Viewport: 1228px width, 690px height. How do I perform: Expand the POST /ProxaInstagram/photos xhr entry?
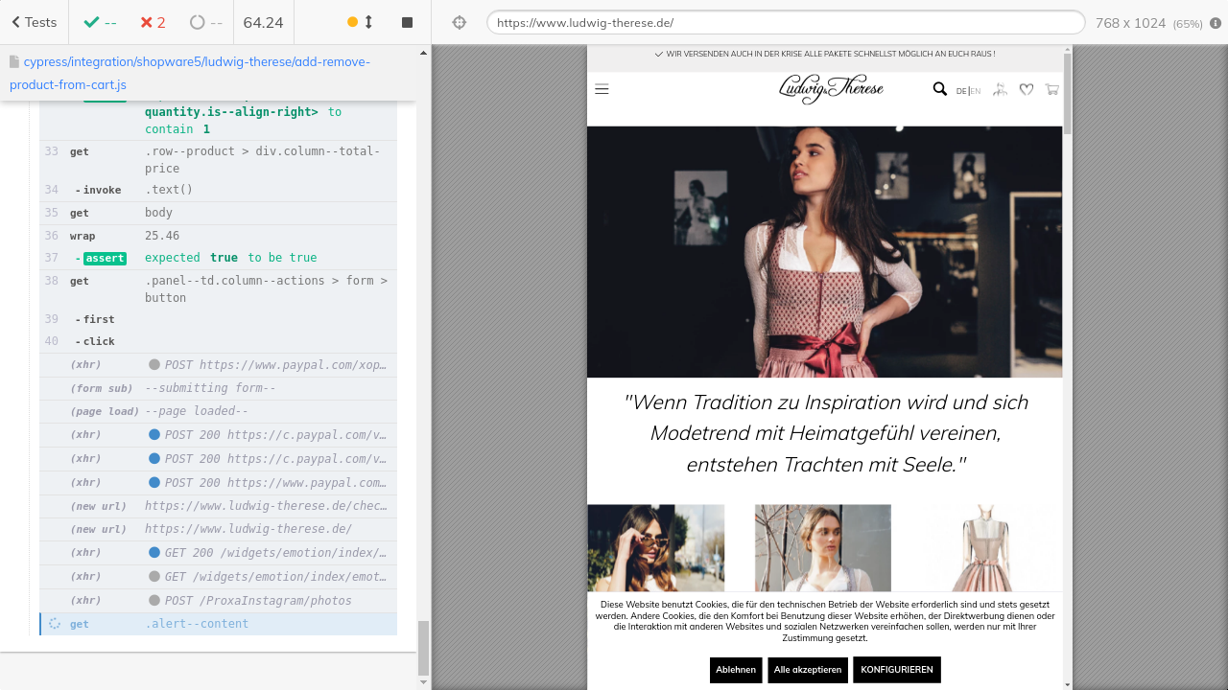coord(257,601)
